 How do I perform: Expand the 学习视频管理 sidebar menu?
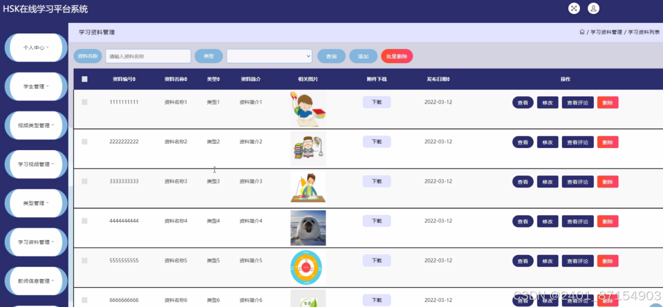click(36, 164)
